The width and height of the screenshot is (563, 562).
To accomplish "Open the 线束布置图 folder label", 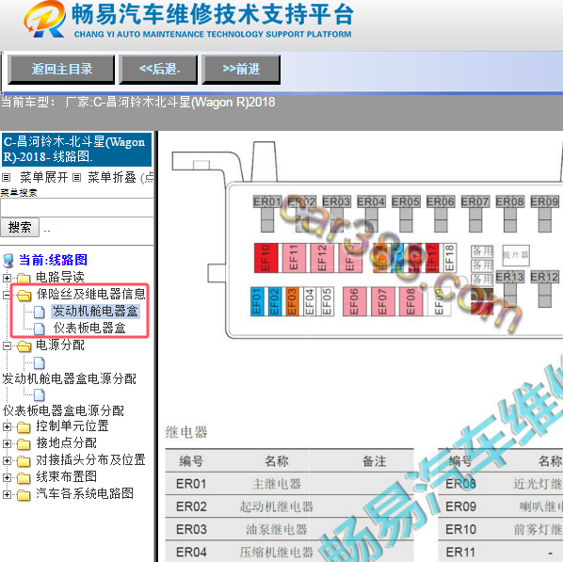I will click(67, 477).
